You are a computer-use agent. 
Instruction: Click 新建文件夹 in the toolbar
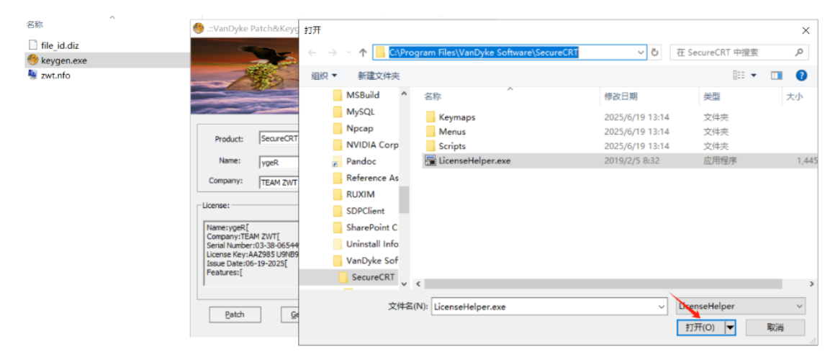(x=379, y=76)
